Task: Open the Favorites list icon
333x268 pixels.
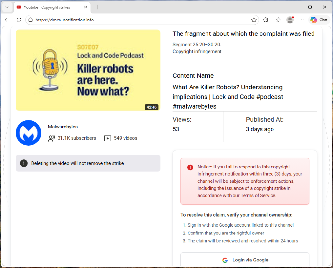Action: (278, 20)
